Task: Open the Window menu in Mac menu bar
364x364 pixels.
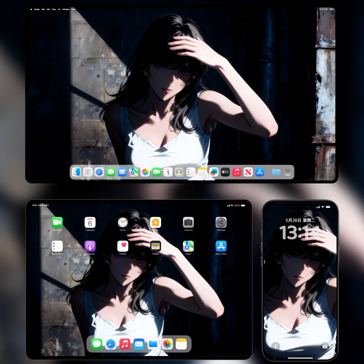Action: coord(66,9)
